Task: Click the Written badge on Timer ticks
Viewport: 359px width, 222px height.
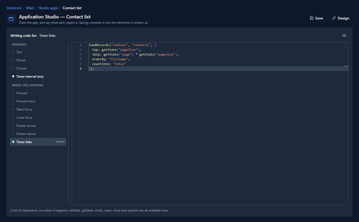Action: 60,142
